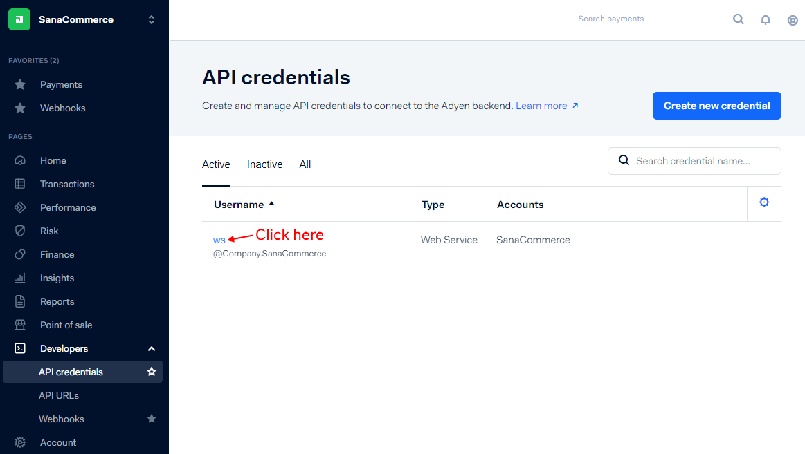Click the Account gear icon in sidebar
The image size is (805, 454).
coord(20,442)
